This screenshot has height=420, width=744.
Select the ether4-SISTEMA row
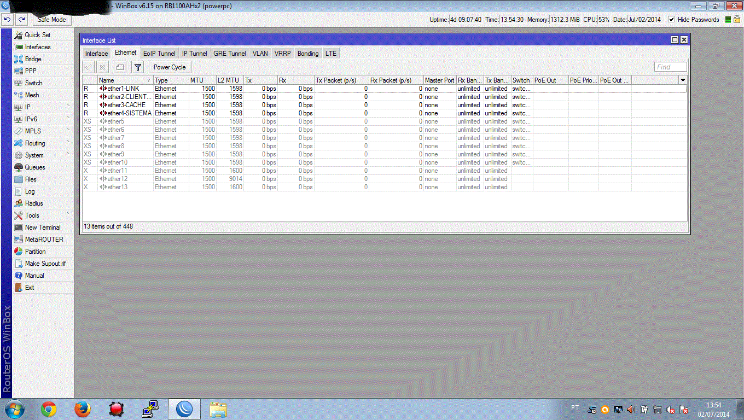384,113
